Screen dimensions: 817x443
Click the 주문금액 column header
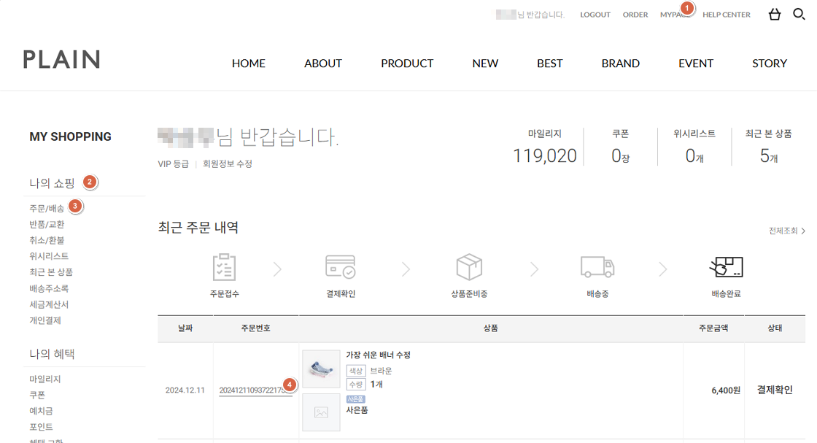click(713, 328)
